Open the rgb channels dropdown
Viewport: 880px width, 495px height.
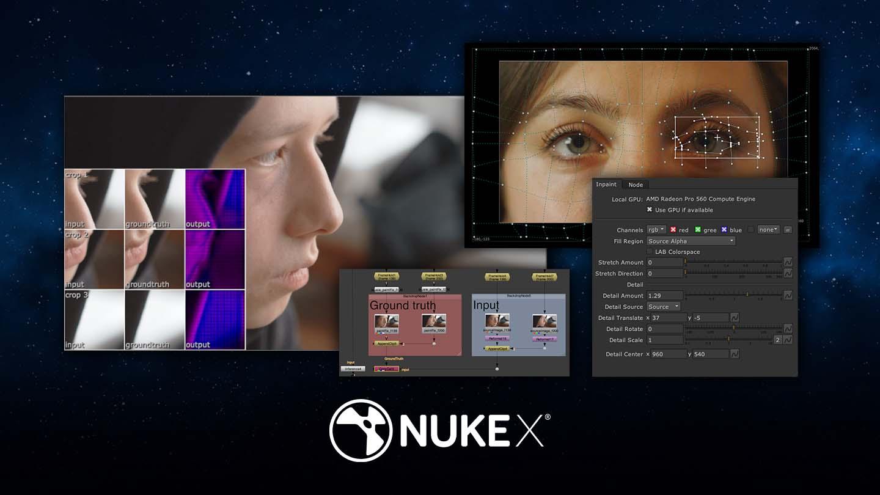pyautogui.click(x=656, y=230)
